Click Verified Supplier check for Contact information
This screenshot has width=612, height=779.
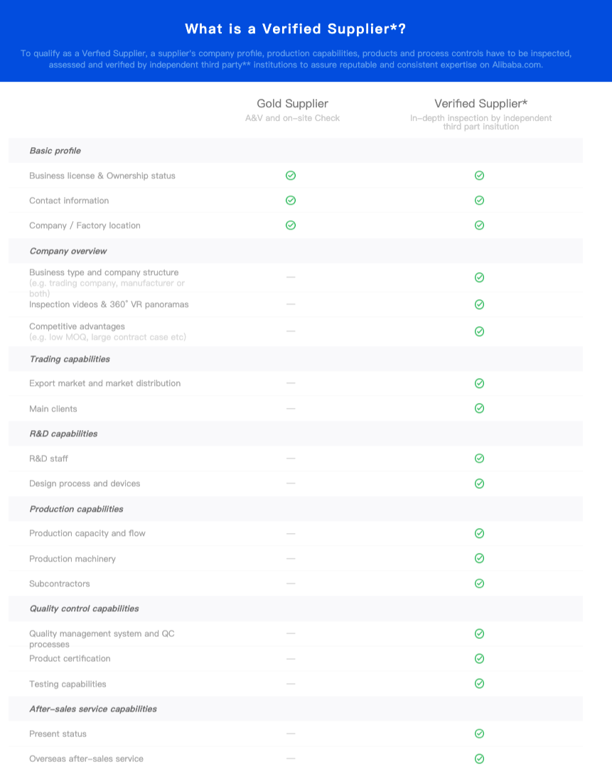479,200
